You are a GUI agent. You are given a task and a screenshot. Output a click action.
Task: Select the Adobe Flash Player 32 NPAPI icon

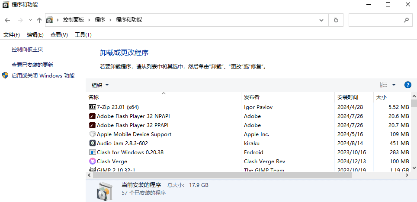click(92, 116)
